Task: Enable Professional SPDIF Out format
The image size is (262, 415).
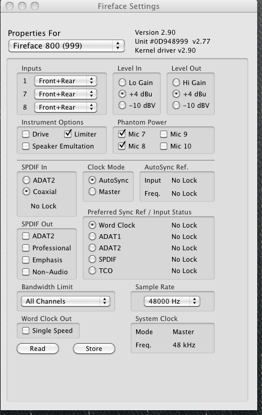Action: [x=26, y=248]
